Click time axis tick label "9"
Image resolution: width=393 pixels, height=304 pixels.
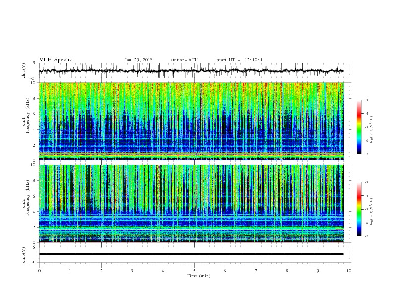coord(318,271)
